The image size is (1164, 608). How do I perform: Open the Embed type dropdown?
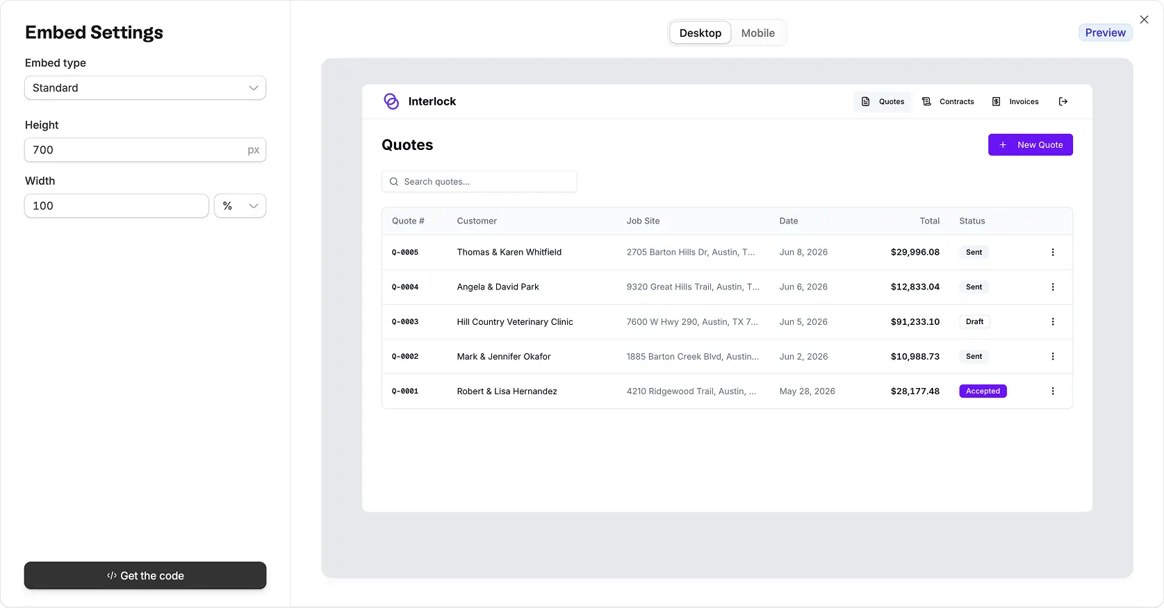point(145,88)
